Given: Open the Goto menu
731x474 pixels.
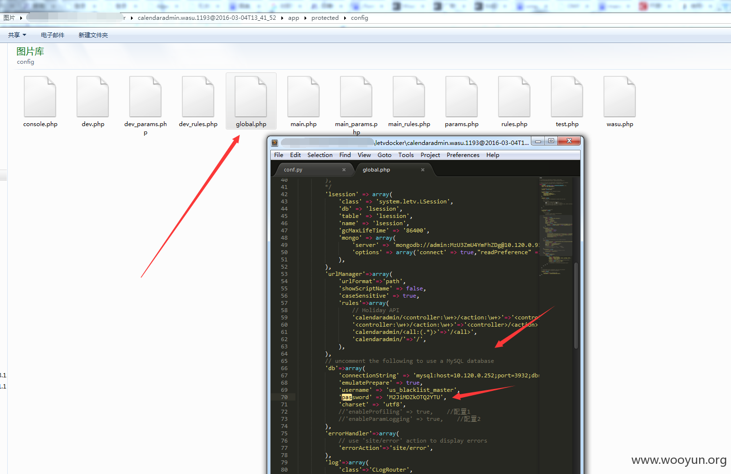Looking at the screenshot, I should (384, 155).
